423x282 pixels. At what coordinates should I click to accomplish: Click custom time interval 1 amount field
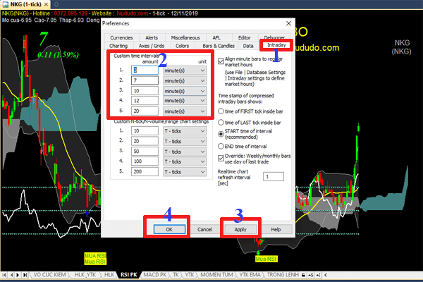(145, 70)
